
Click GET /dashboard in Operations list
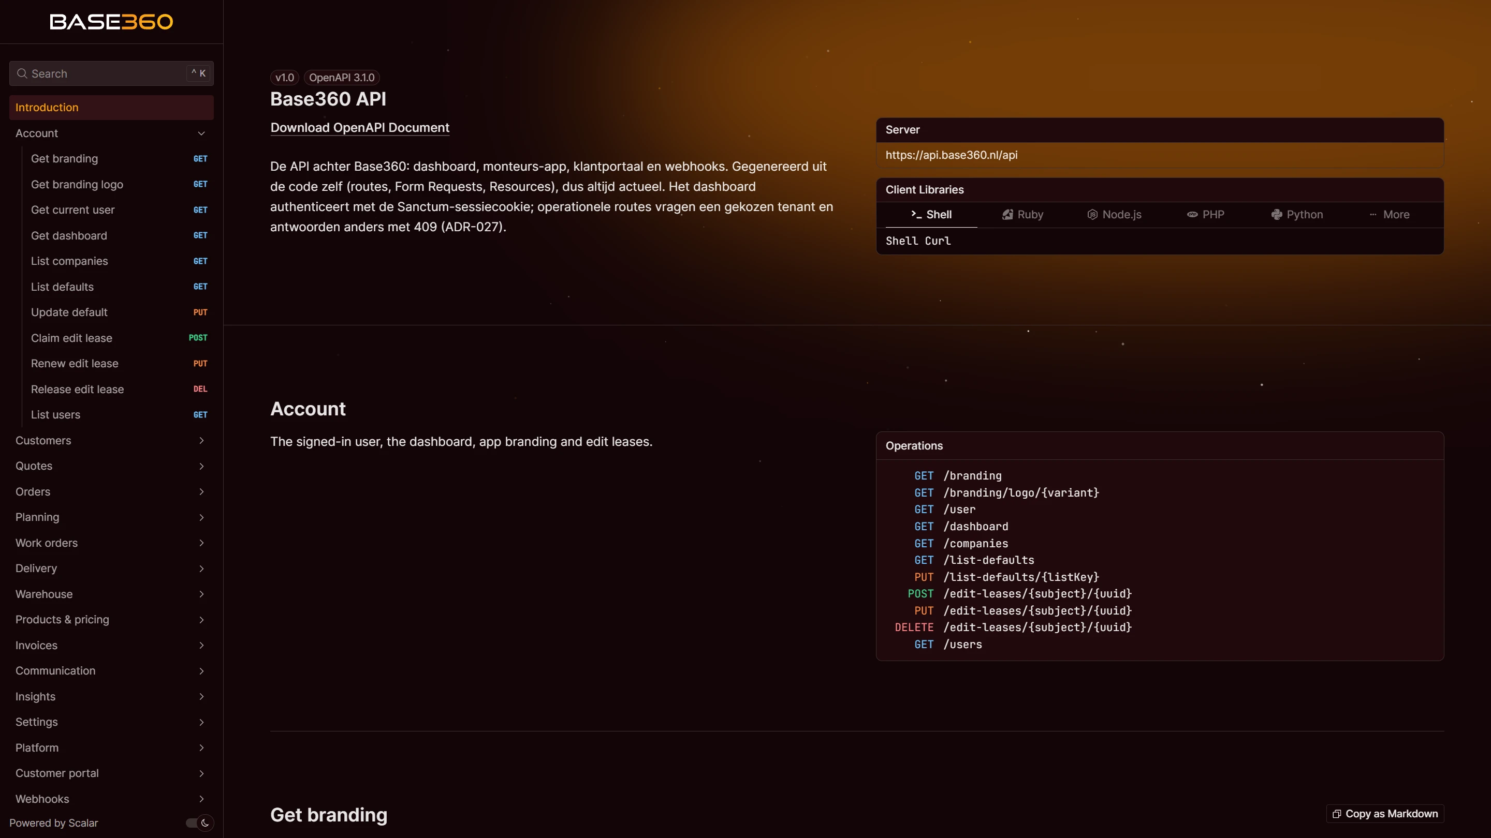click(961, 527)
